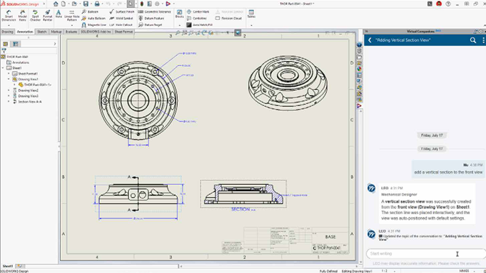Click the Rebuild traffic light icon

[x=142, y=4]
